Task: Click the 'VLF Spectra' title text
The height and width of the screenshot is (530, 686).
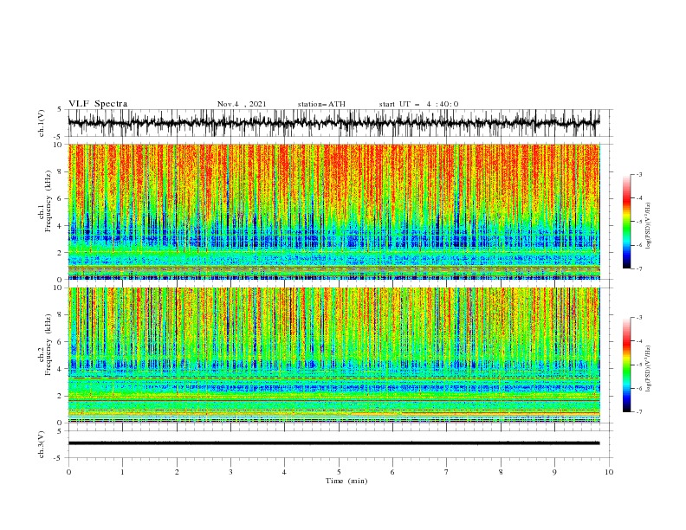Action: [x=98, y=104]
